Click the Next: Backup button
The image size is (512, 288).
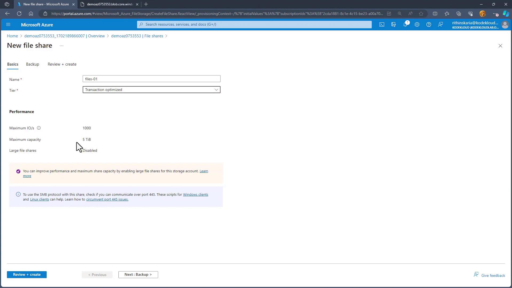point(138,274)
